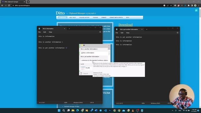Open View menu in right Notepad window
The height and width of the screenshot is (113, 201).
(x=128, y=33)
